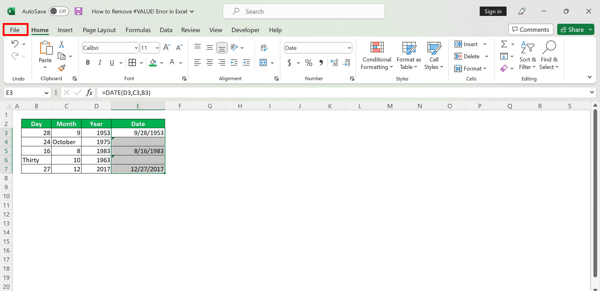Open Sort & Filter menu
This screenshot has height=291, width=600.
[x=527, y=56]
